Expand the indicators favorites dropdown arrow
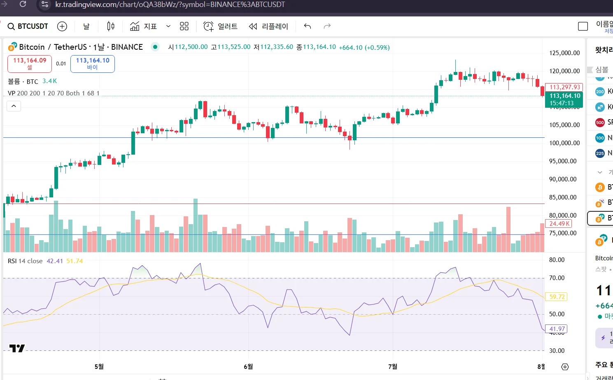Image resolution: width=613 pixels, height=380 pixels. [x=168, y=26]
